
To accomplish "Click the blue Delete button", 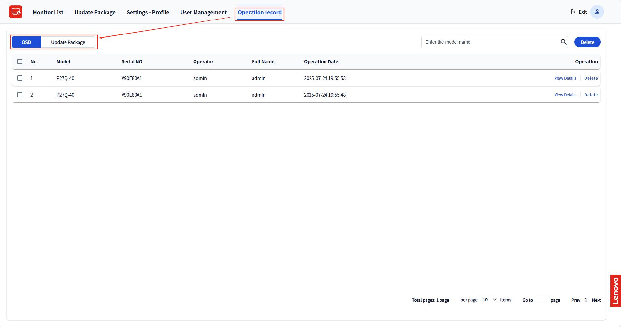I will click(x=587, y=42).
